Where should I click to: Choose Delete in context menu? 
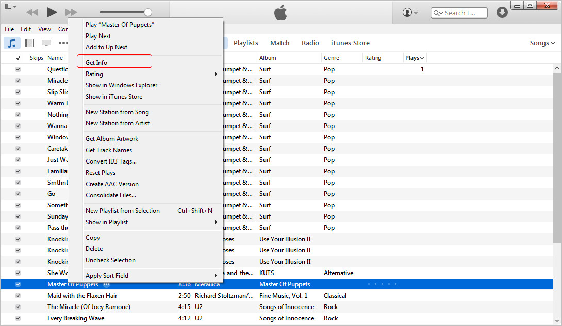click(x=94, y=249)
